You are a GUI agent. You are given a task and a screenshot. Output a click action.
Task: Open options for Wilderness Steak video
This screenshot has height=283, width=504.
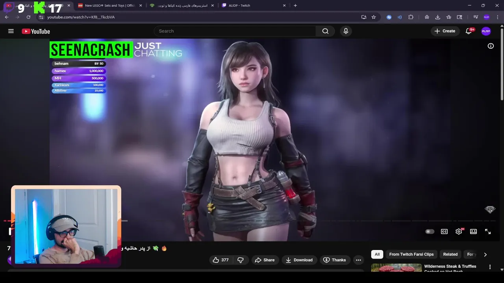[x=490, y=267]
